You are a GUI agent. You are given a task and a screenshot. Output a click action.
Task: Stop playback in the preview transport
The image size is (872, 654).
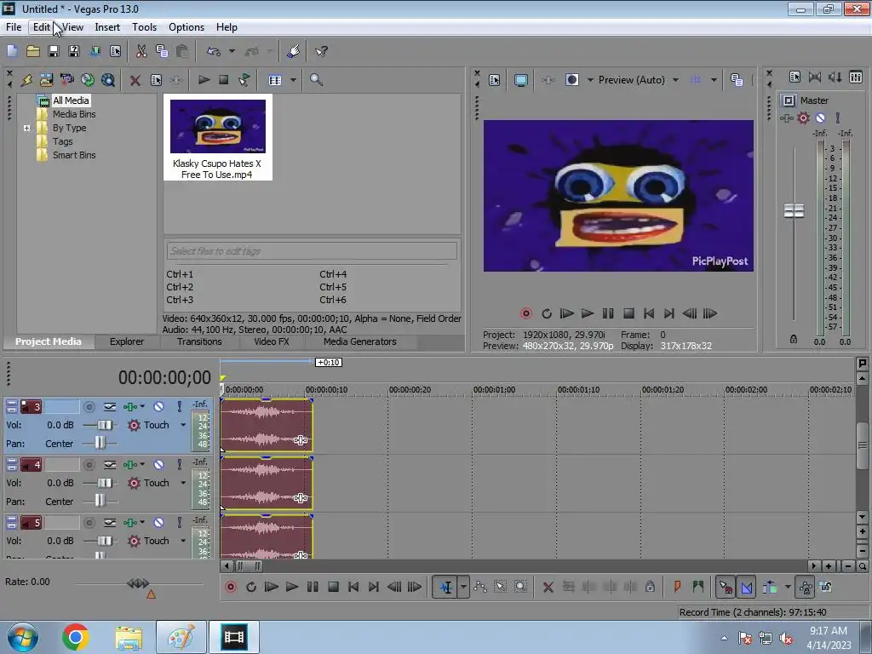coord(628,313)
